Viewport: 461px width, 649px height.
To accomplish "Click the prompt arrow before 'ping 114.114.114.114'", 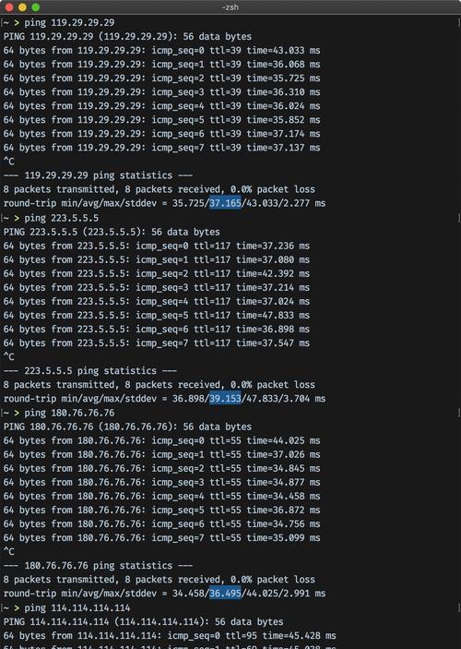I will pyautogui.click(x=17, y=607).
